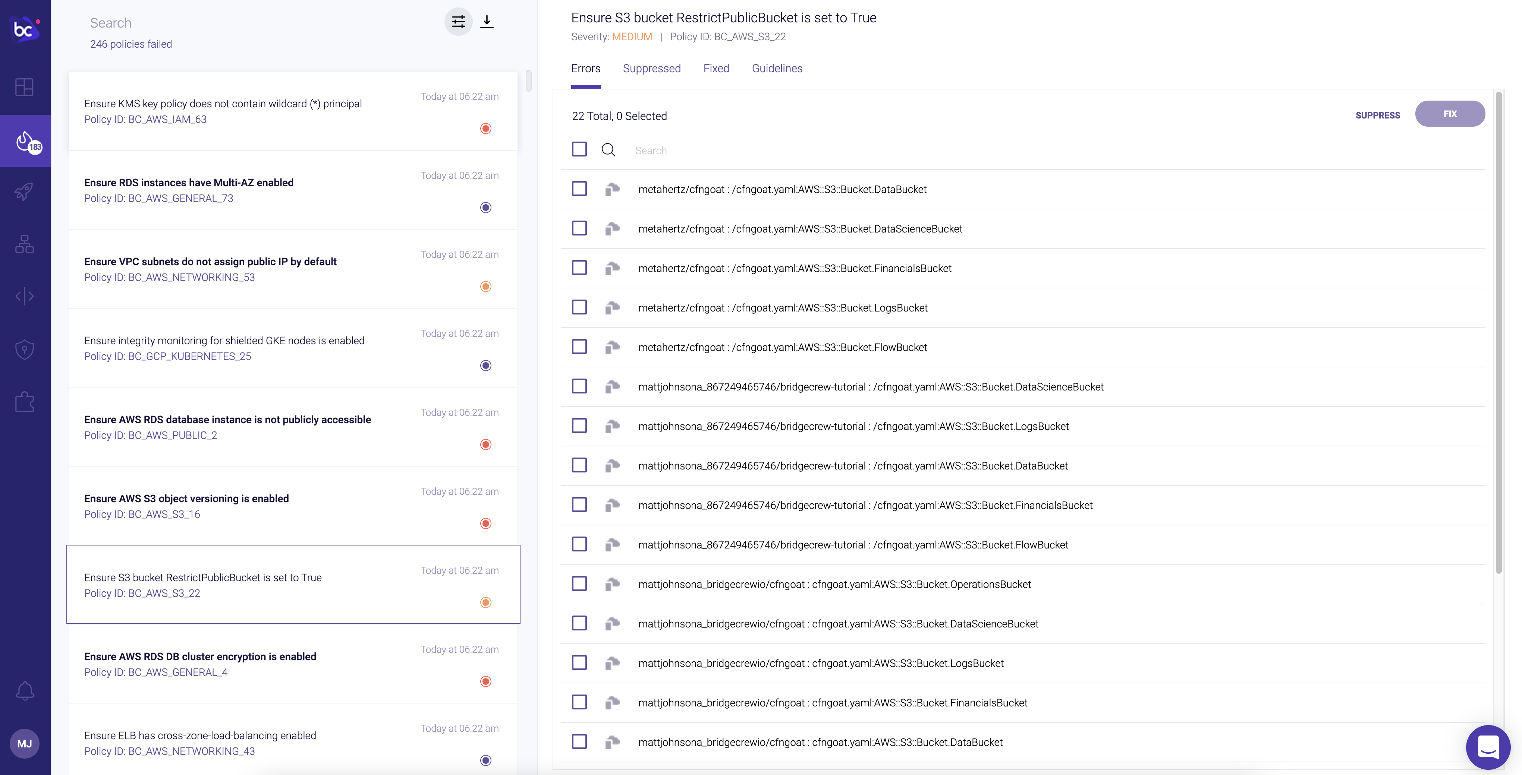Click resource icon next to metahertz FinancialsBucket
The image size is (1522, 775).
(x=612, y=268)
